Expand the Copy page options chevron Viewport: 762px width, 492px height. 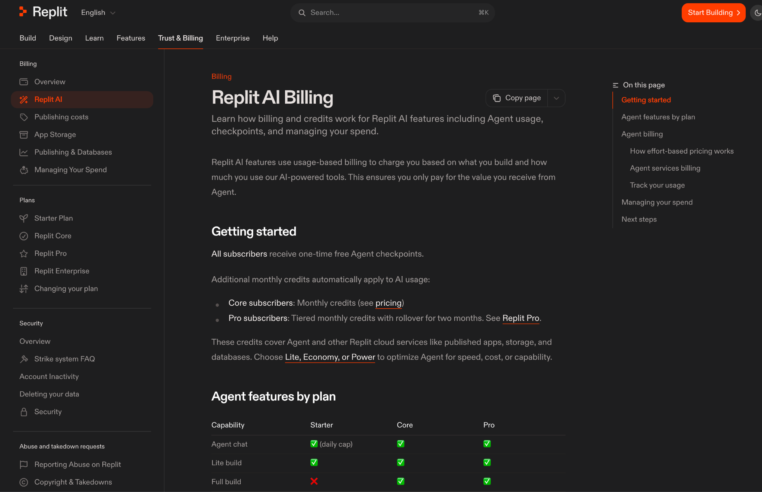tap(556, 98)
